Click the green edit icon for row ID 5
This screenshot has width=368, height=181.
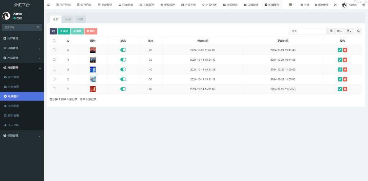pyautogui.click(x=340, y=50)
